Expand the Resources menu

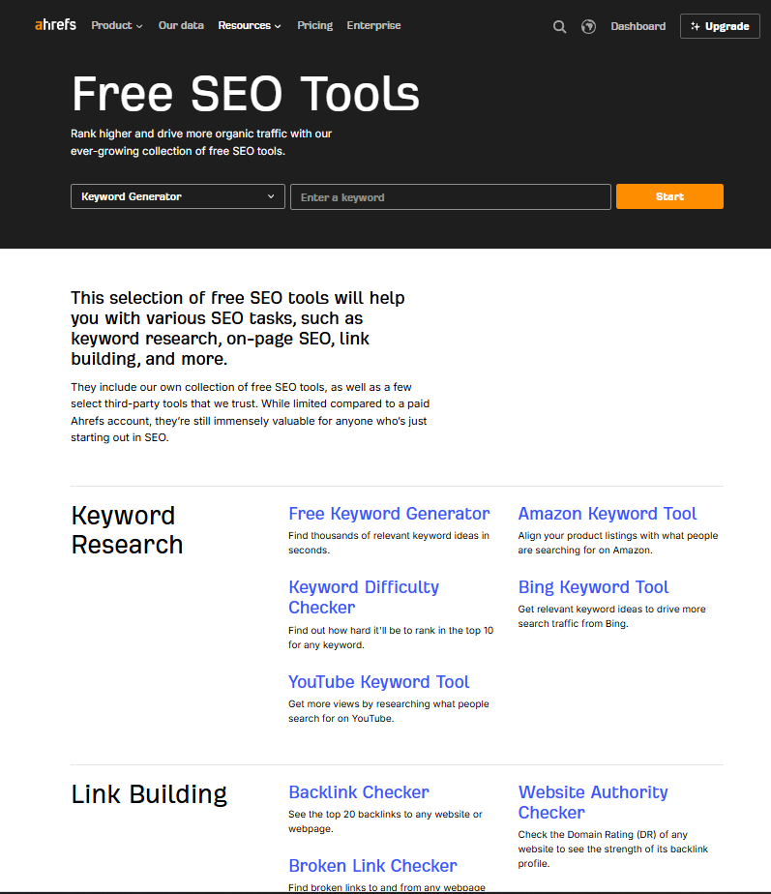point(250,26)
